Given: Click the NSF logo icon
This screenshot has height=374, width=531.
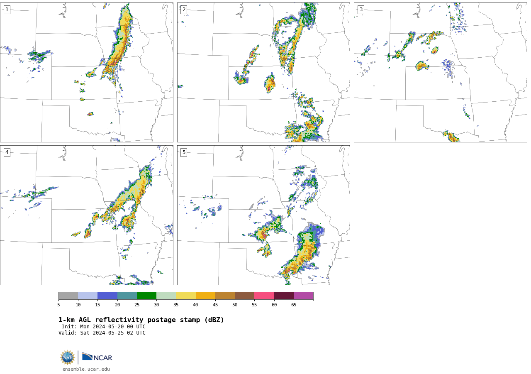Looking at the screenshot, I should pyautogui.click(x=68, y=357).
